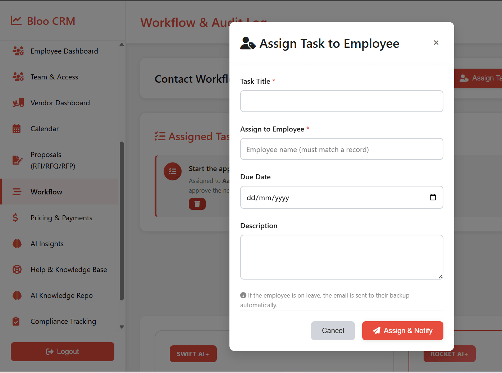Click the Logout button
Viewport: 502px width, 373px height.
pyautogui.click(x=63, y=351)
